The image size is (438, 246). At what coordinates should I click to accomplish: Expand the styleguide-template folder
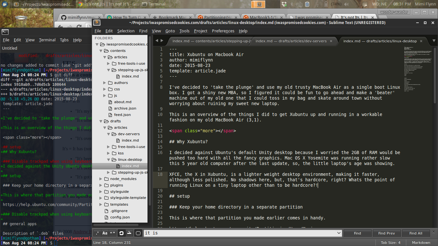pos(101,198)
